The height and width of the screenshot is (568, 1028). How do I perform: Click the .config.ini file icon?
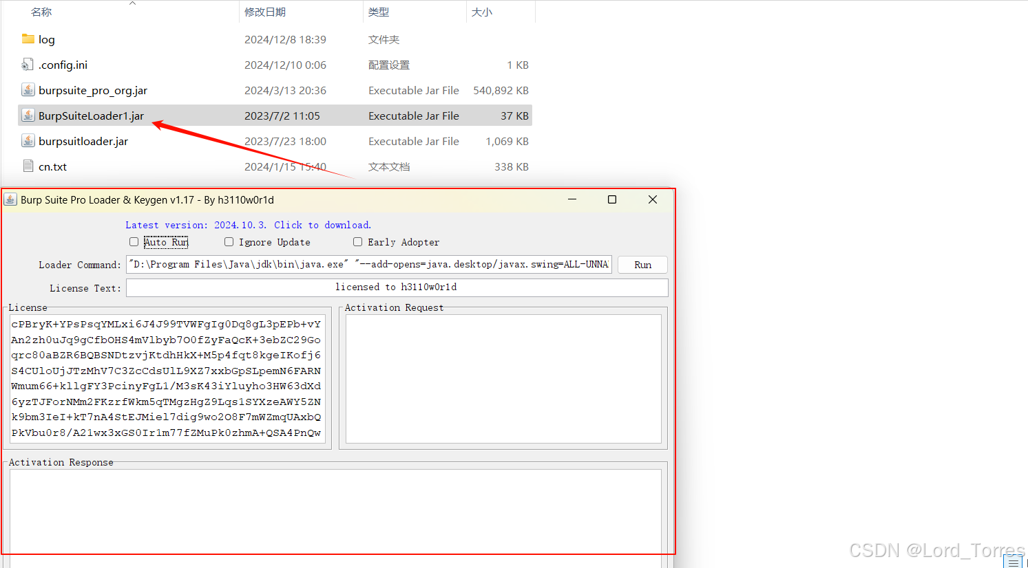(28, 65)
